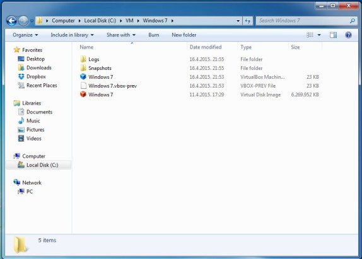Select the red Virtual Disk Image icon
The image size is (362, 259).
coord(83,95)
